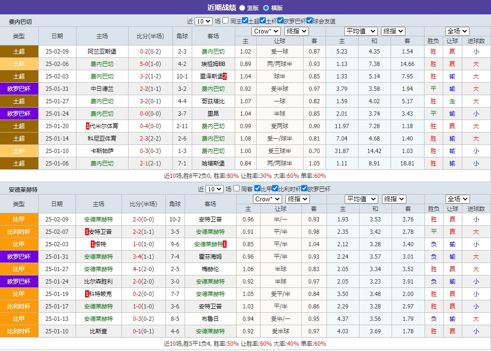Click the 霍芬海姆 opponent link
491x351 pixels.
click(211, 256)
